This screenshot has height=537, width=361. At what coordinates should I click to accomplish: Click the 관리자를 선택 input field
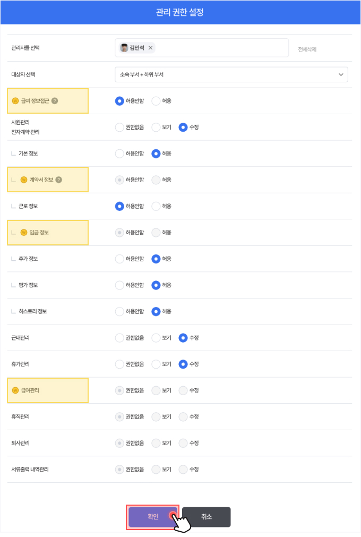(x=223, y=48)
